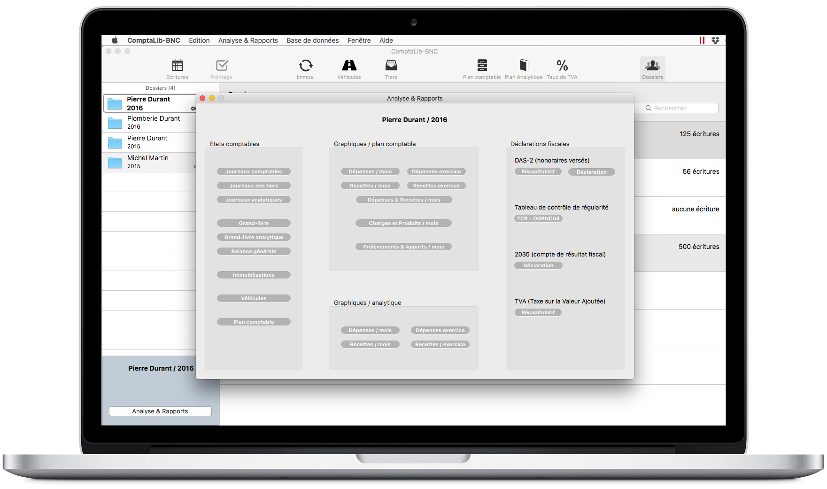
Task: Click the TCR - OGBNC04 button
Action: (x=538, y=218)
